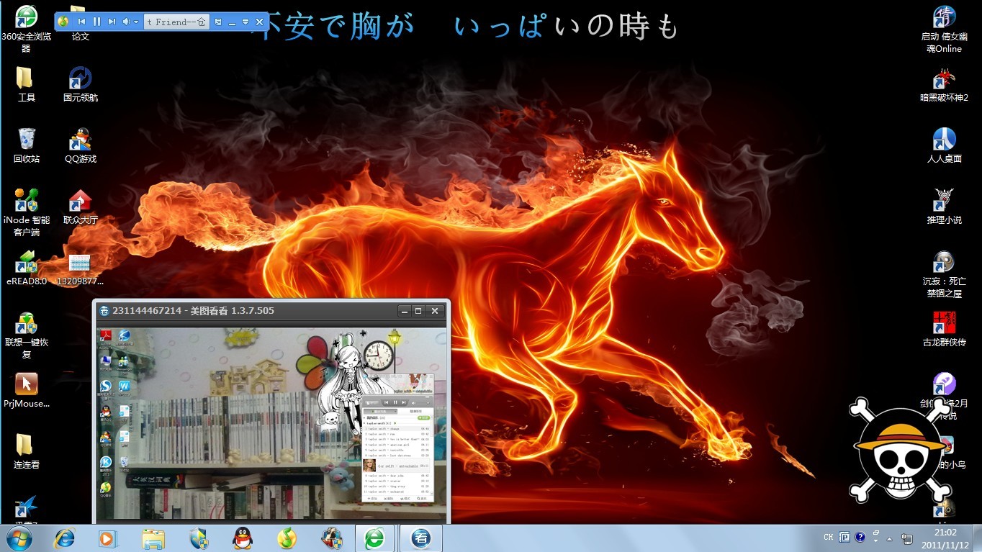Click the volume speaker icon in mini player
The width and height of the screenshot is (982, 552).
[x=126, y=22]
